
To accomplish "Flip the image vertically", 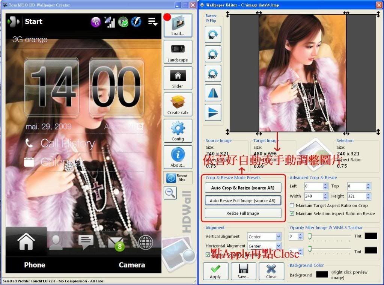I will tap(213, 113).
